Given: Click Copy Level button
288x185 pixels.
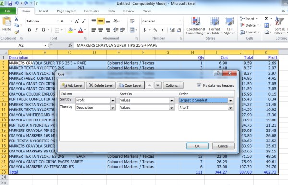Looking at the screenshot, I should pos(131,85).
